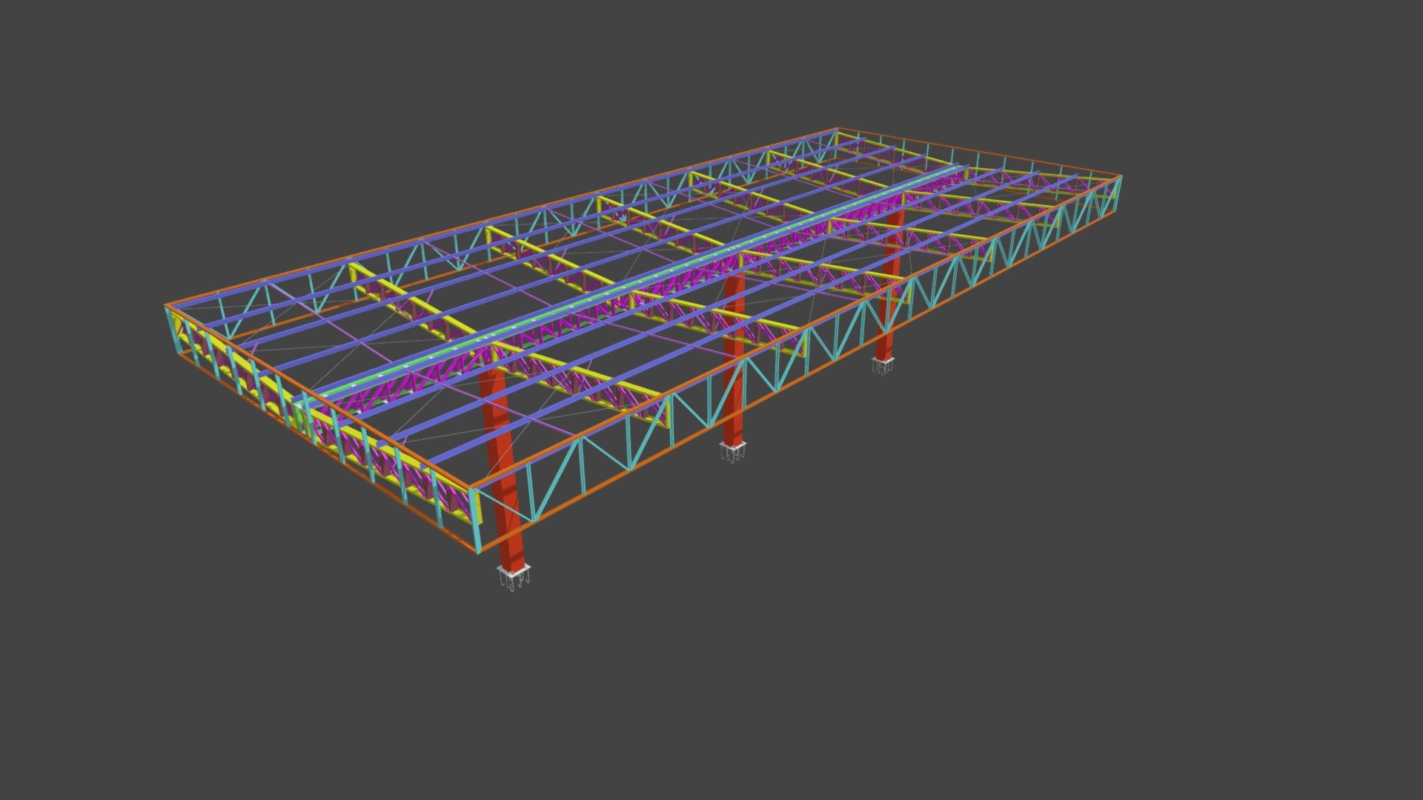Click the base plate under the nearest column
1423x800 pixels.
click(513, 572)
